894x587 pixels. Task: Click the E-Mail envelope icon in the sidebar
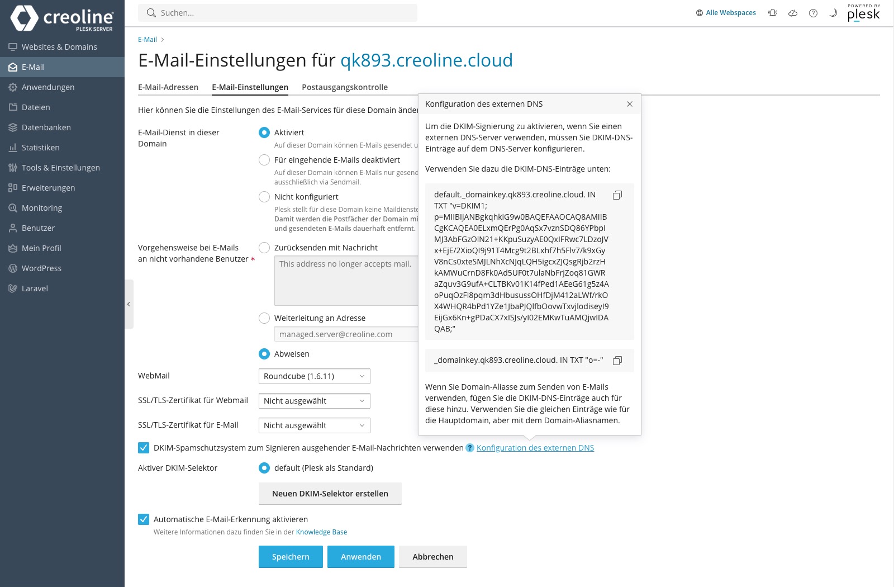coord(13,67)
